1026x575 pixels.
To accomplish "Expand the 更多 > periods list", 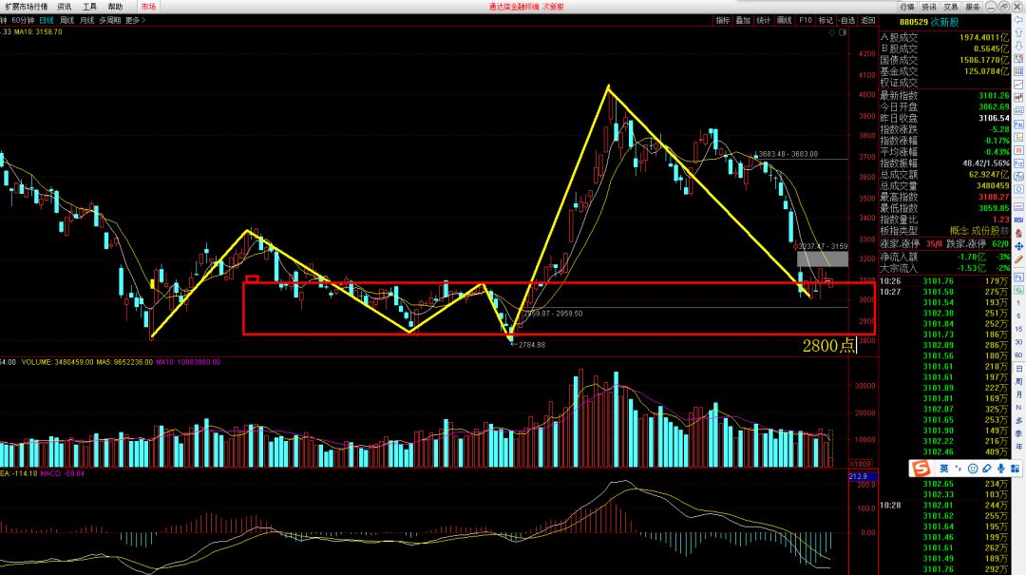I will pos(136,20).
